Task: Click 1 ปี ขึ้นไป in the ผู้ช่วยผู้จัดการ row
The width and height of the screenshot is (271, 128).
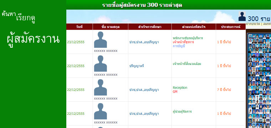Action: click(224, 114)
